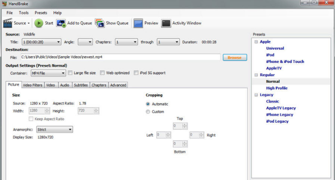The width and height of the screenshot is (335, 180).
Task: Select the AppleTV Legacy preset
Action: click(x=281, y=108)
